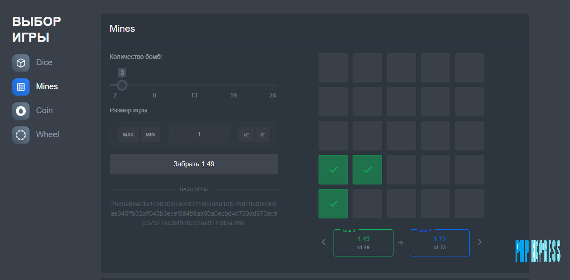Viewport: 570px width, 280px height.
Task: Select the Mines grid icon
Action: 21,87
